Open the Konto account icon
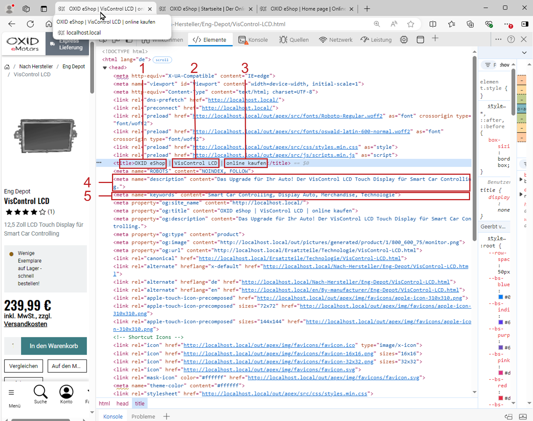The height and width of the screenshot is (421, 533). click(x=66, y=392)
